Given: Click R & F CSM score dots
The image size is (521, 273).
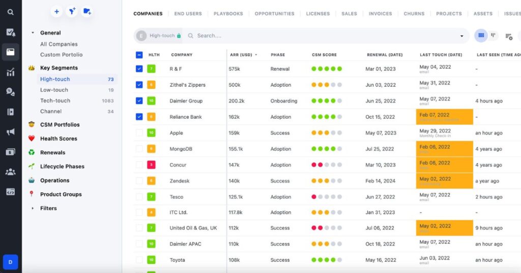Looking at the screenshot, I should (327, 69).
